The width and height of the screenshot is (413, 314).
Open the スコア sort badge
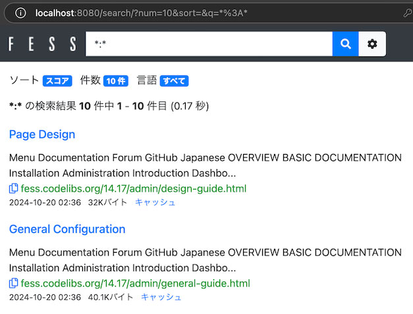coord(57,81)
